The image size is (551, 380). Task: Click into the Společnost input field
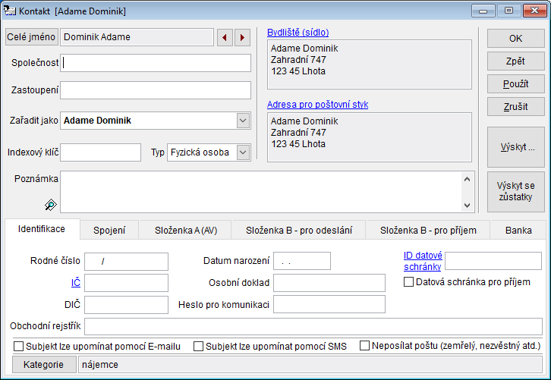156,63
